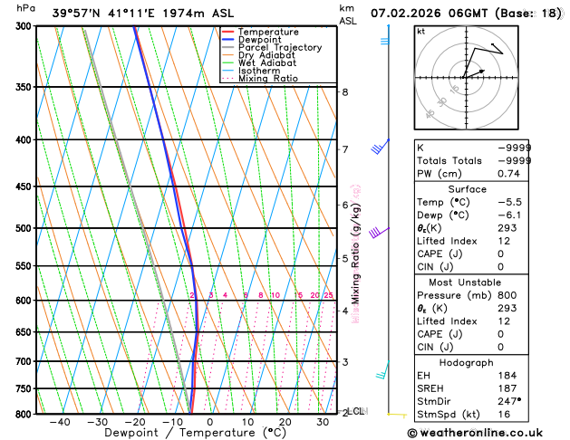Click the -40 temperature axis label
Screen dimensions: 570x440
click(x=60, y=423)
